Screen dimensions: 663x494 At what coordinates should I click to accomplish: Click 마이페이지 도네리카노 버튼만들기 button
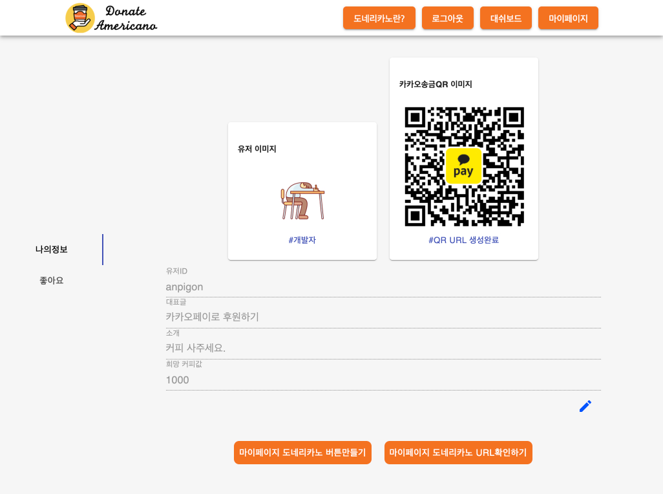303,453
